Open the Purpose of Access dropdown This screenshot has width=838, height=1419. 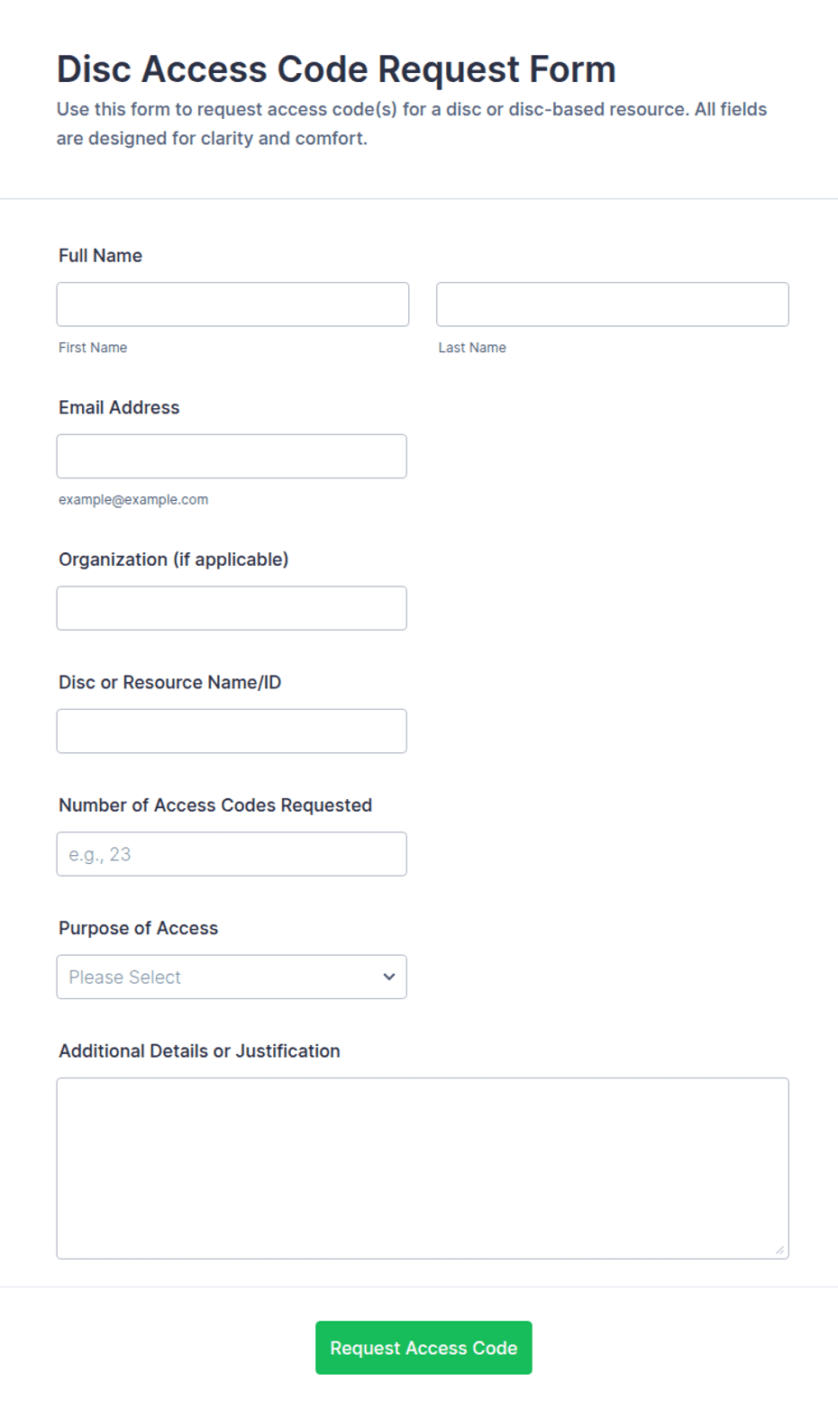click(232, 977)
